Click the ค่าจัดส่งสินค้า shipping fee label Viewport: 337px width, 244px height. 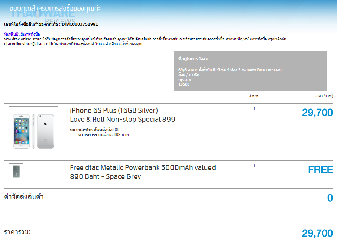pos(24,196)
